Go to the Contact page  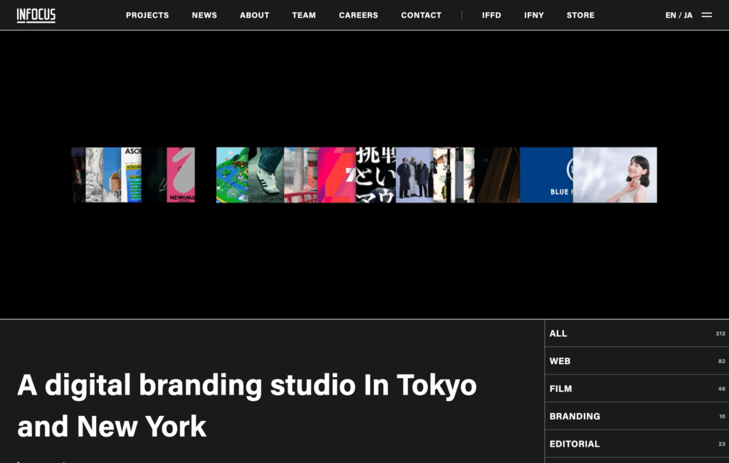421,15
